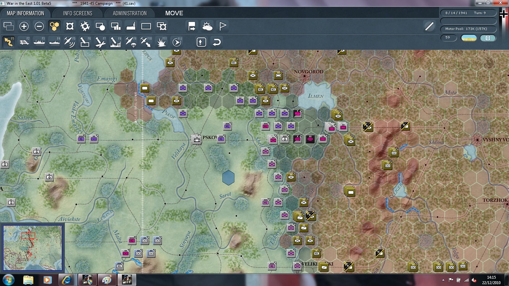The height and width of the screenshot is (286, 509).
Task: Open Windows Explorer from the taskbar
Action: point(28,280)
